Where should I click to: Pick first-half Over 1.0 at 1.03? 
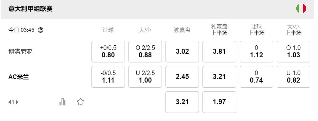pos(293,52)
